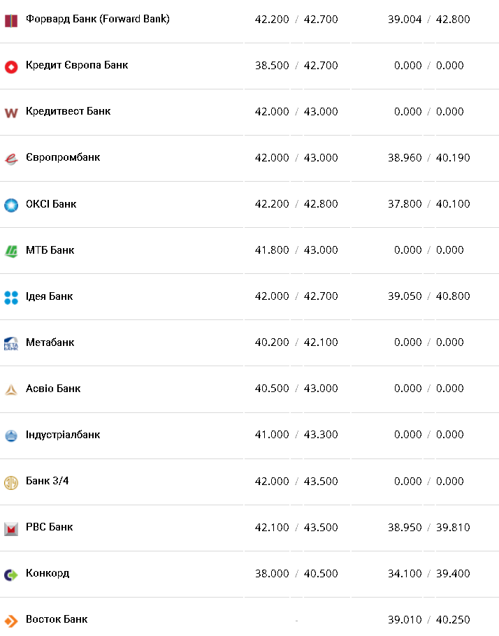Click ОКСІ Банк rate 42.200 / 42.800
The width and height of the screenshot is (499, 636).
click(x=296, y=204)
